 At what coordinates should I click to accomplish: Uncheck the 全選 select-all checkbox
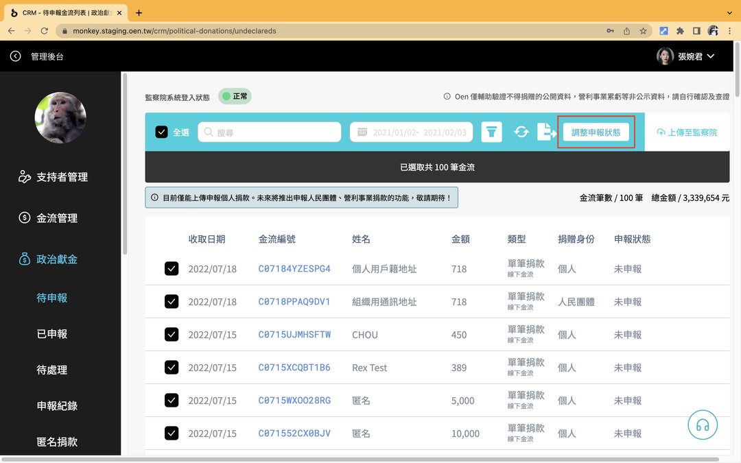click(x=162, y=131)
